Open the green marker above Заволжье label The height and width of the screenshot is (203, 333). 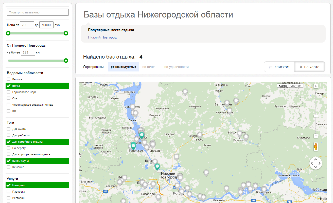click(x=133, y=146)
